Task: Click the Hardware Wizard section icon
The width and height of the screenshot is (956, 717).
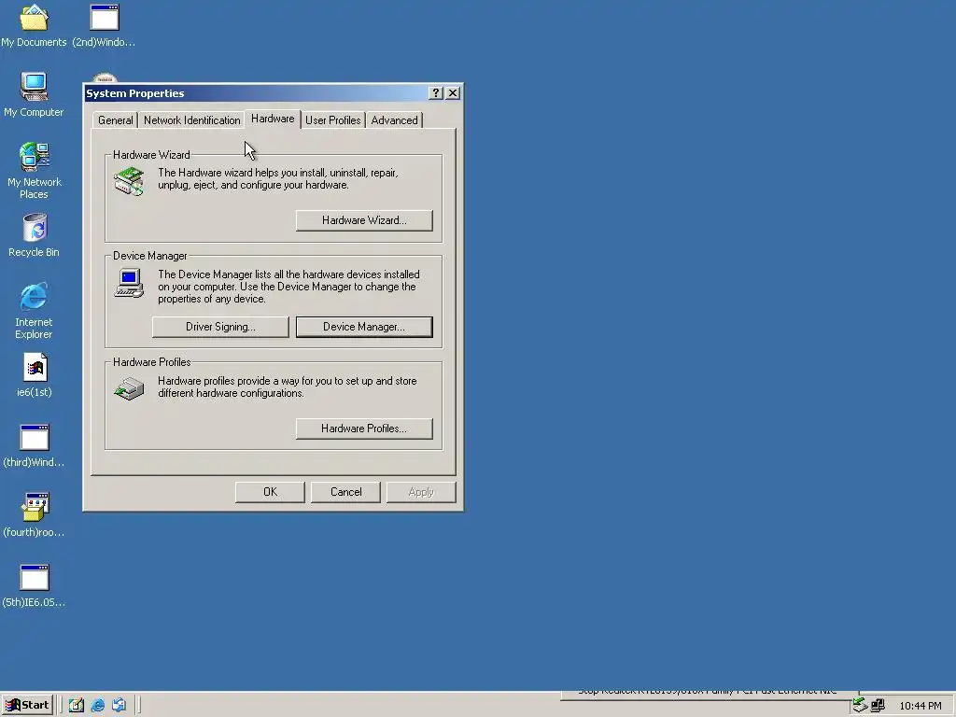Action: [x=129, y=181]
